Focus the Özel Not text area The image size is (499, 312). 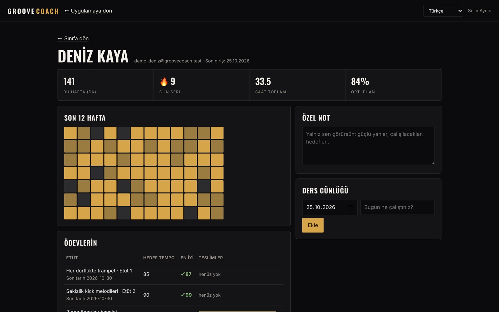(368, 146)
